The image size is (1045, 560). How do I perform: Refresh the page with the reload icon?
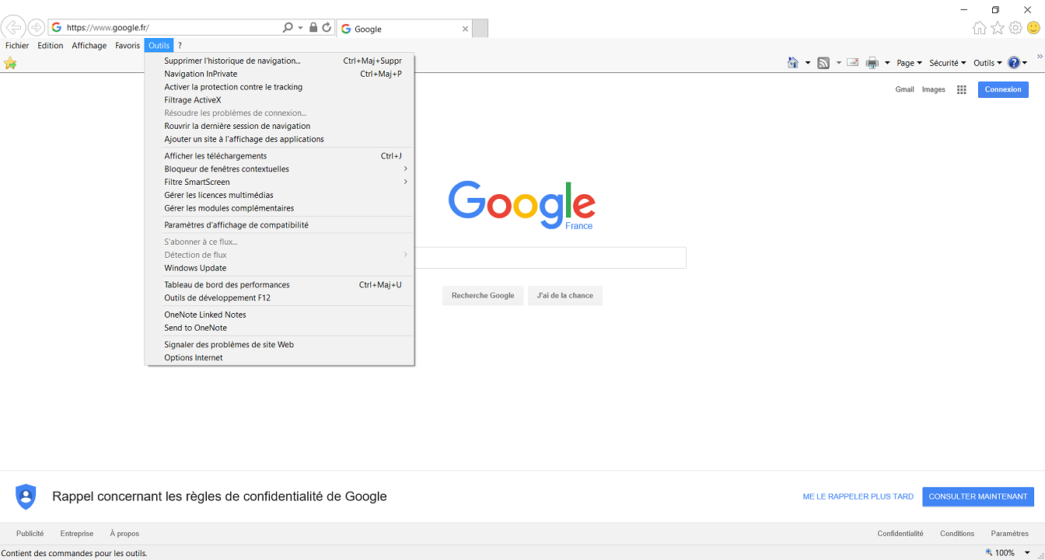tap(327, 28)
